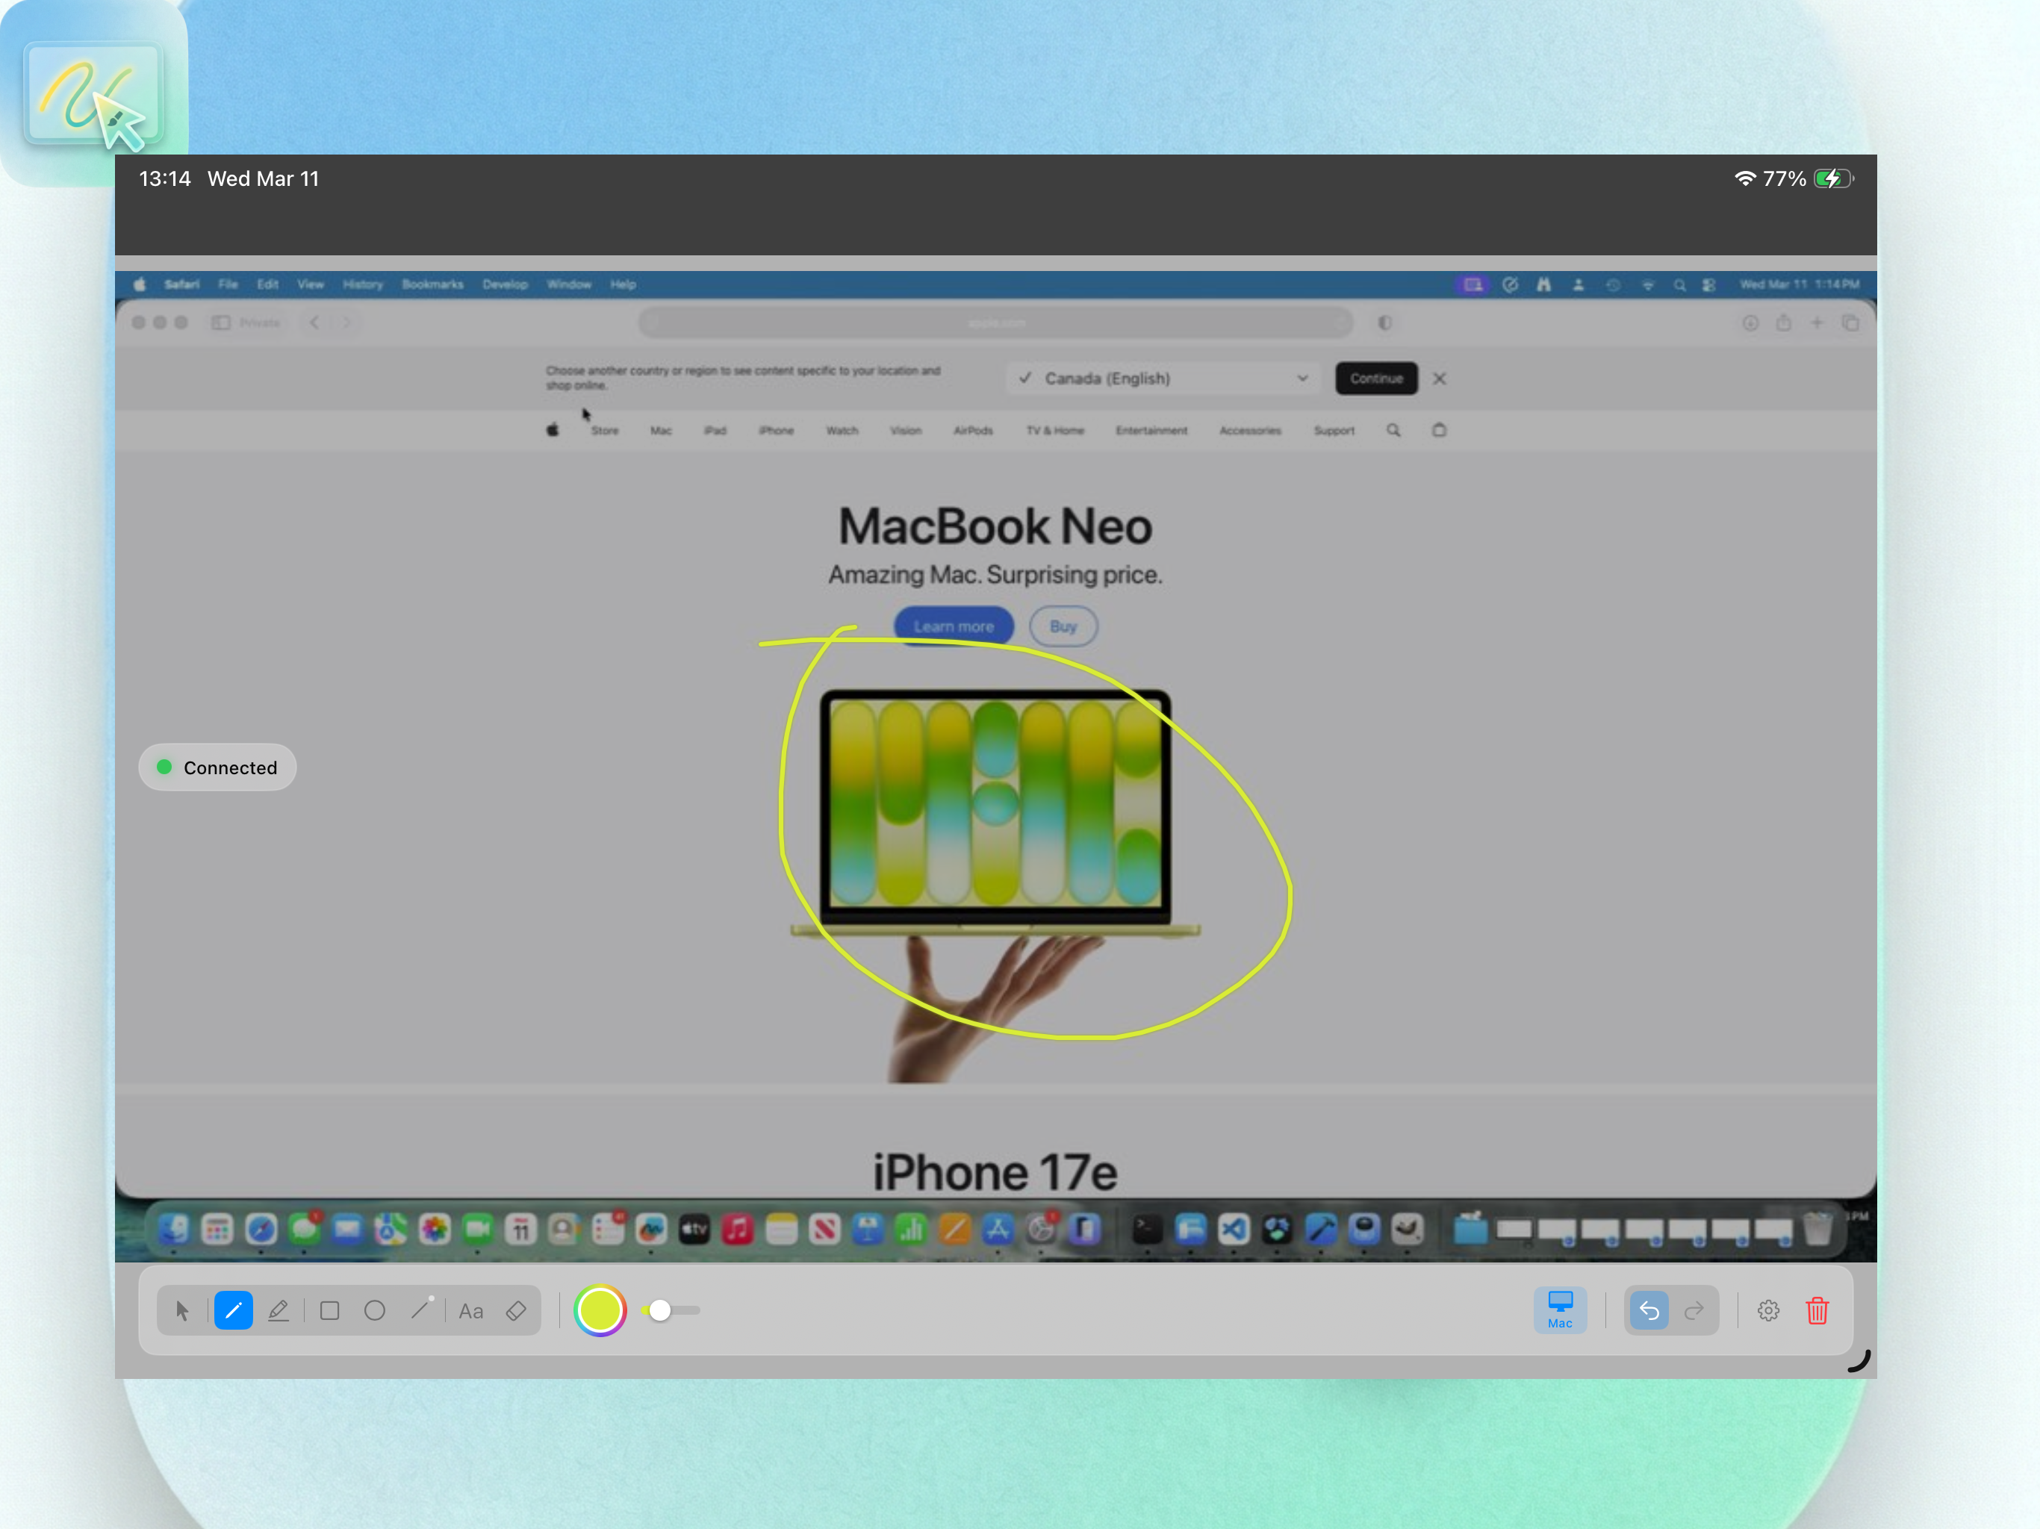Expand the Canada (English) region dropdown
2040x1529 pixels.
pos(1164,378)
